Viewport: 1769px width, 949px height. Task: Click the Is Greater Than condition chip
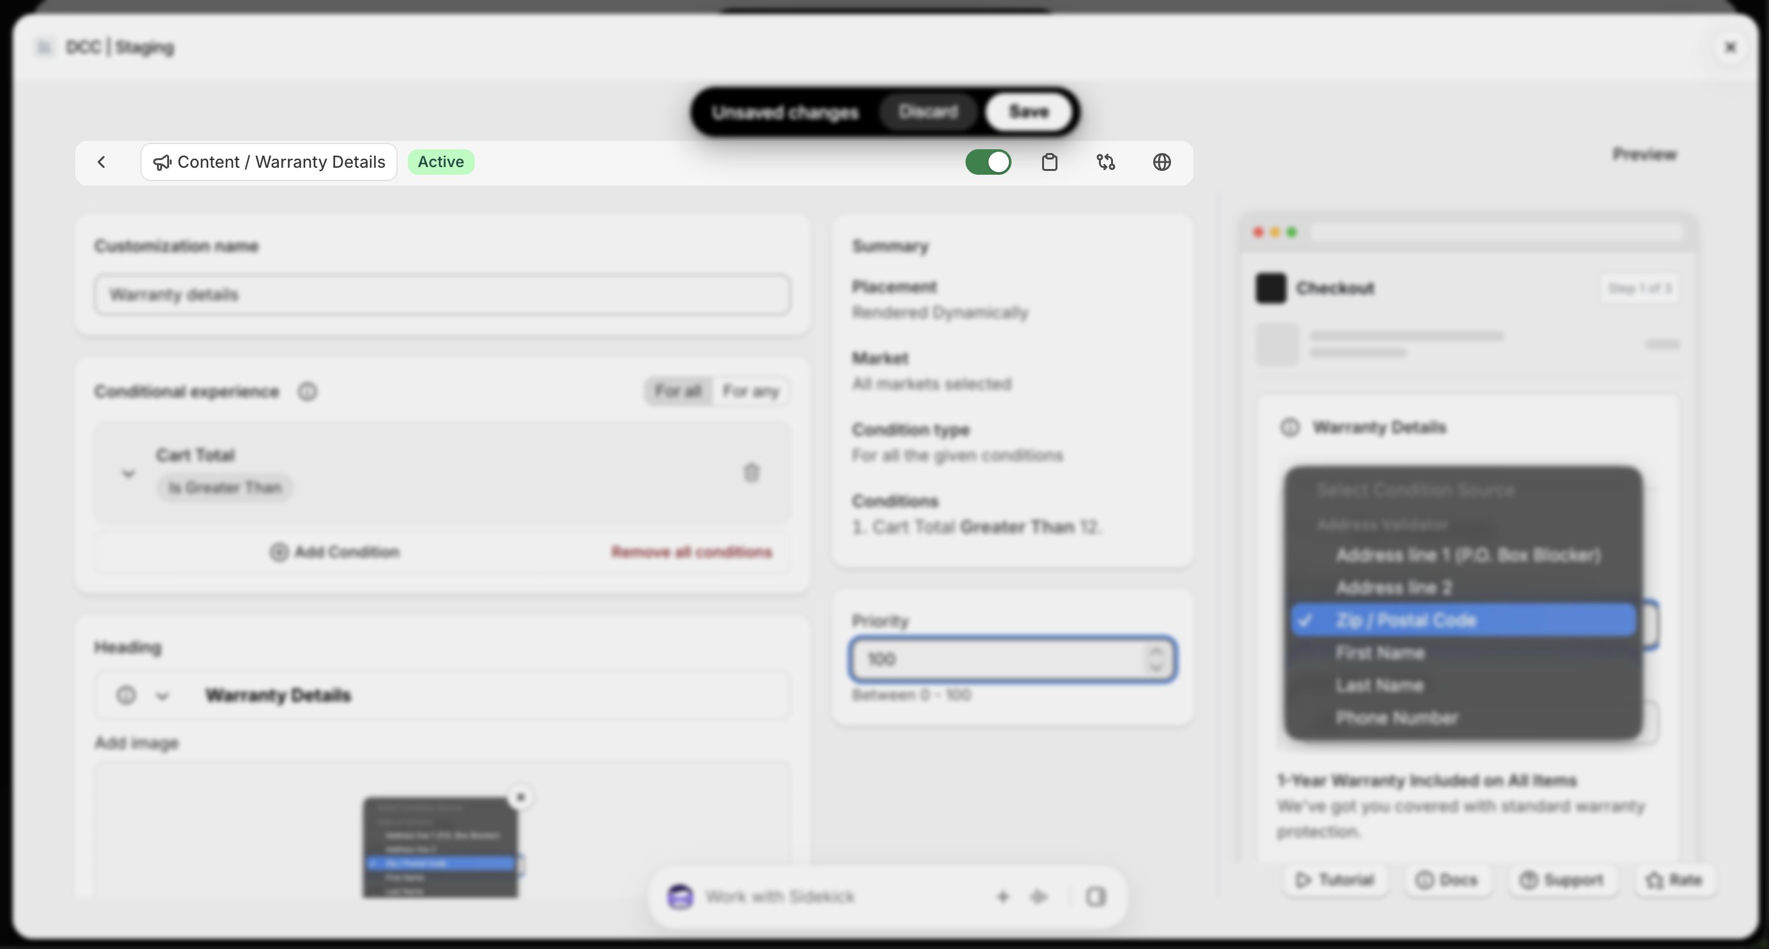(x=225, y=488)
